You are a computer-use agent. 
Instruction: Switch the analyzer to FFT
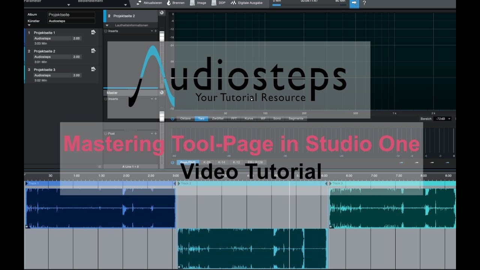pyautogui.click(x=234, y=118)
